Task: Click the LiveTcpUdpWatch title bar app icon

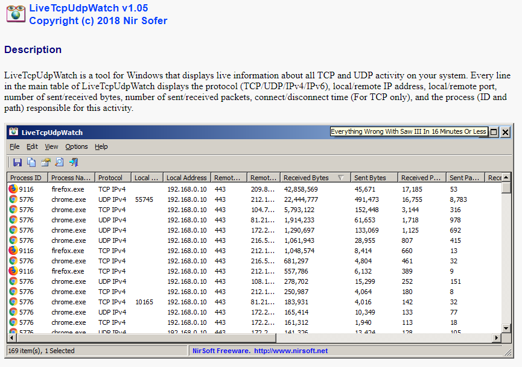Action: [x=14, y=132]
